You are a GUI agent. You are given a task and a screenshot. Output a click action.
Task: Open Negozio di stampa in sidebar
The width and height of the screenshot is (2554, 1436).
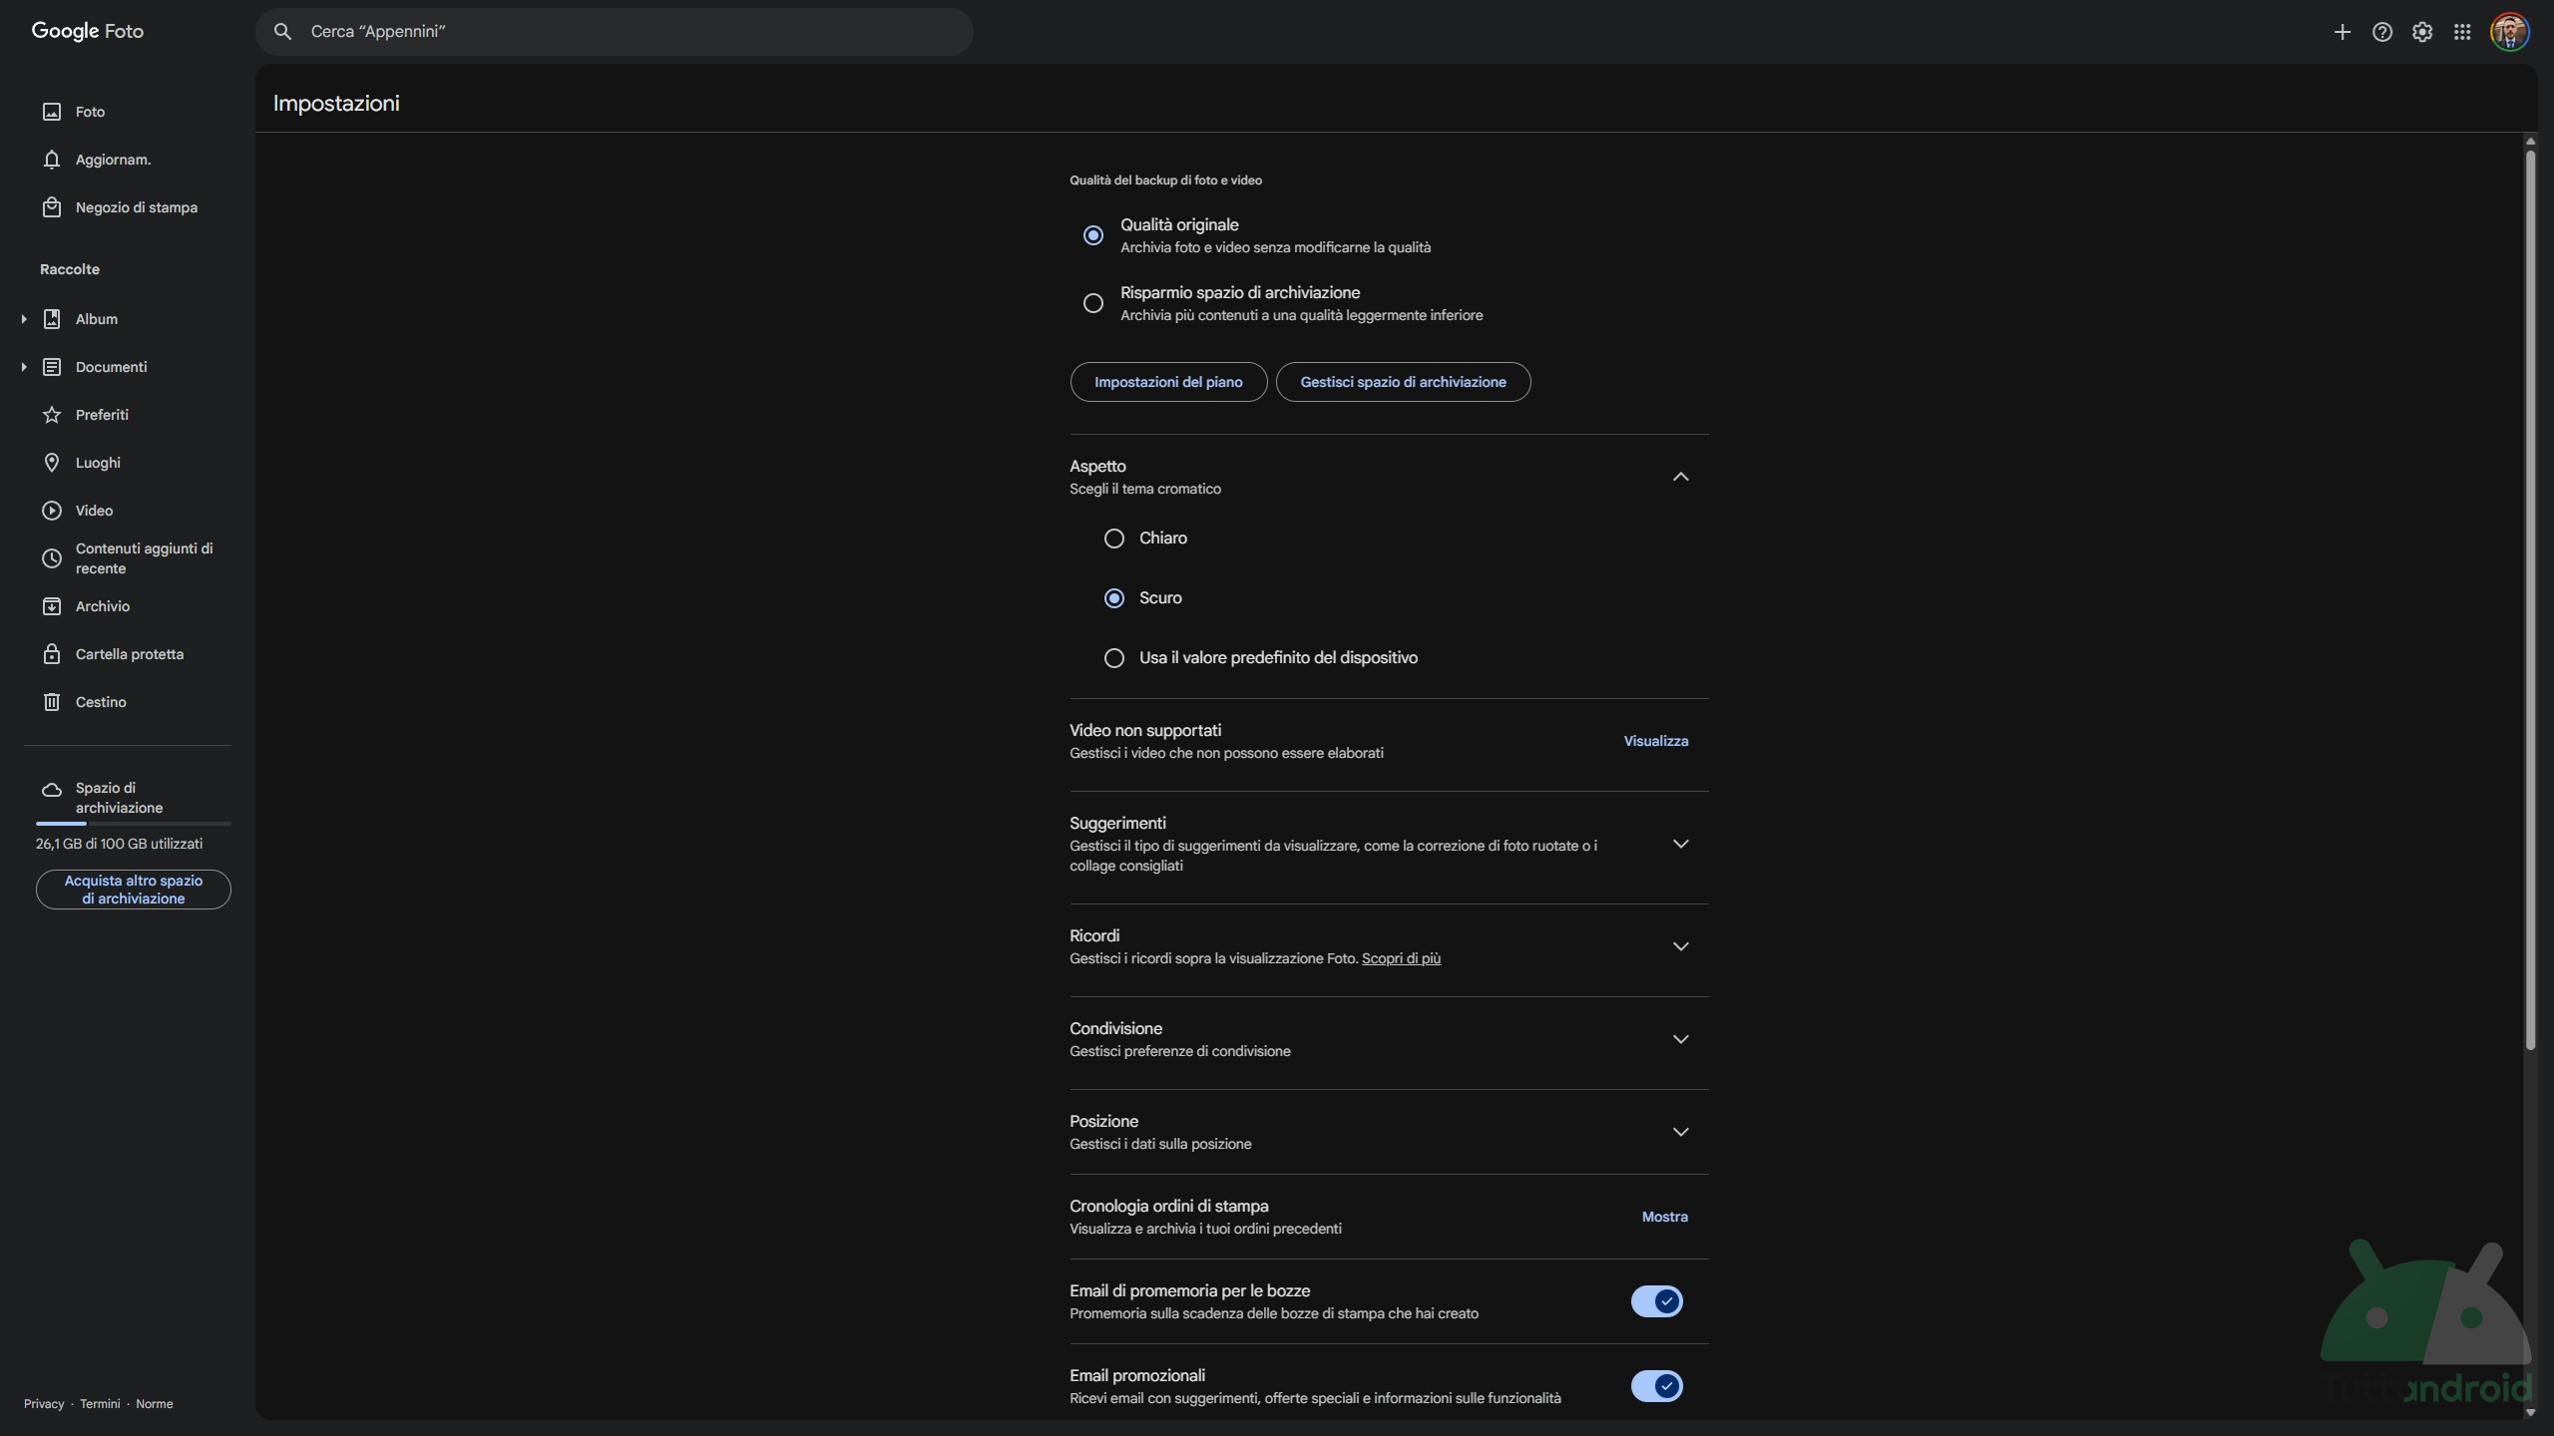136,207
